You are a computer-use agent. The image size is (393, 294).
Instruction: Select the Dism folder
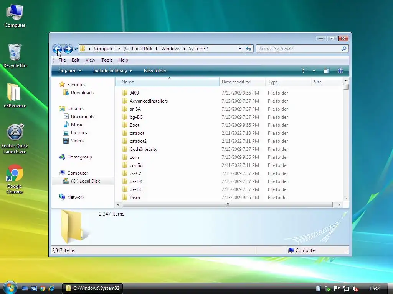tap(135, 197)
